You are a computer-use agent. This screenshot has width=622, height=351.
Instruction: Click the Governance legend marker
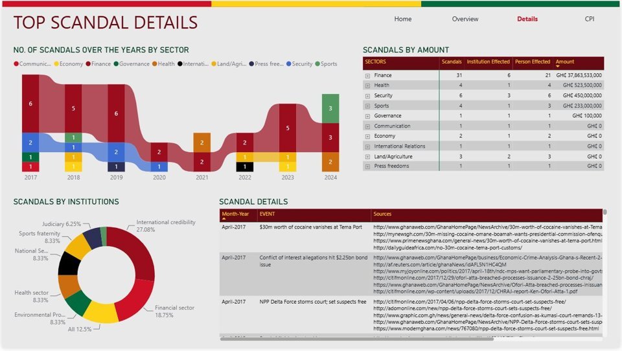116,64
